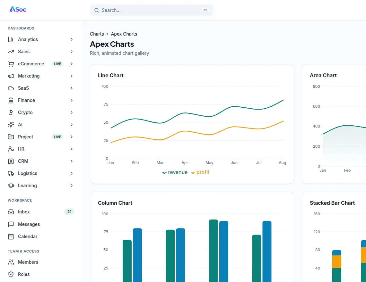The width and height of the screenshot is (366, 282).
Task: Click the LIVE badge next to eCommerce
Action: click(x=57, y=64)
